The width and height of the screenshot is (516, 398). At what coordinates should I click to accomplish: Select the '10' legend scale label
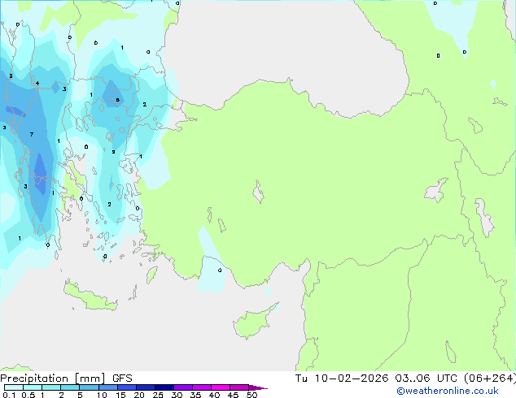[102, 395]
